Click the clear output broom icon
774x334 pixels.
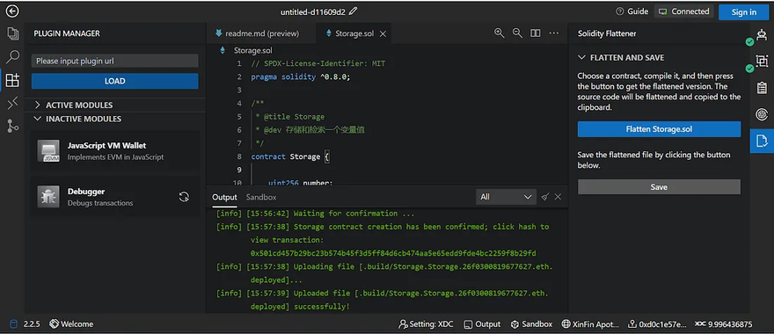(x=544, y=197)
